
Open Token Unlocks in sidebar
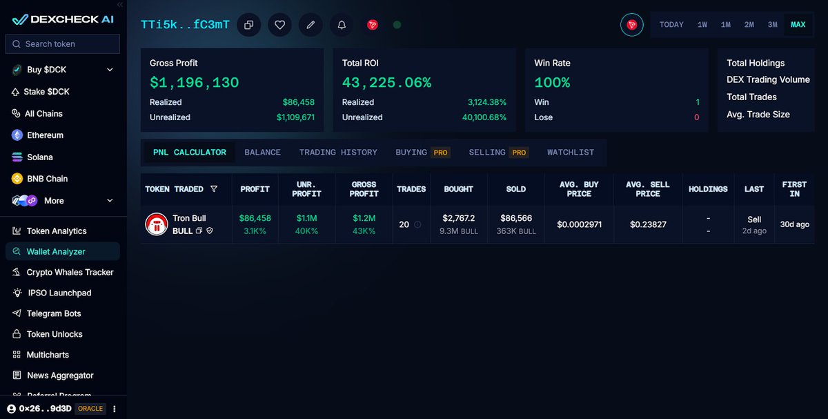point(47,334)
